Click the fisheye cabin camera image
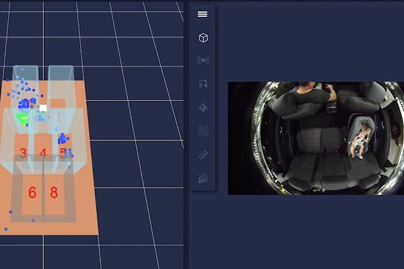Image resolution: width=404 pixels, height=269 pixels. coord(315,138)
